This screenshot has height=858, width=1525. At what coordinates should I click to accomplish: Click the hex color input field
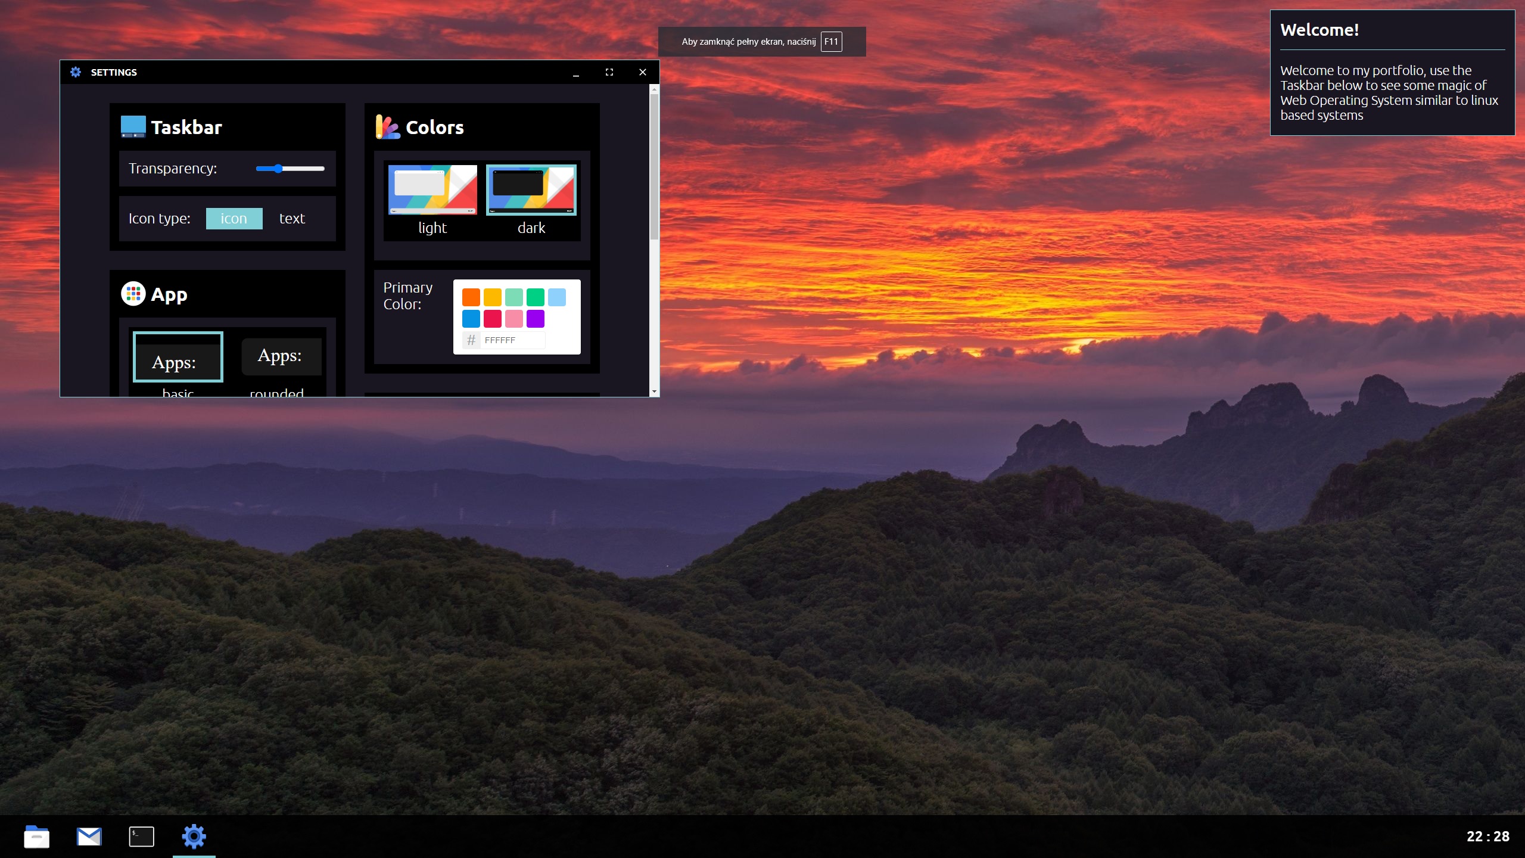pos(512,340)
